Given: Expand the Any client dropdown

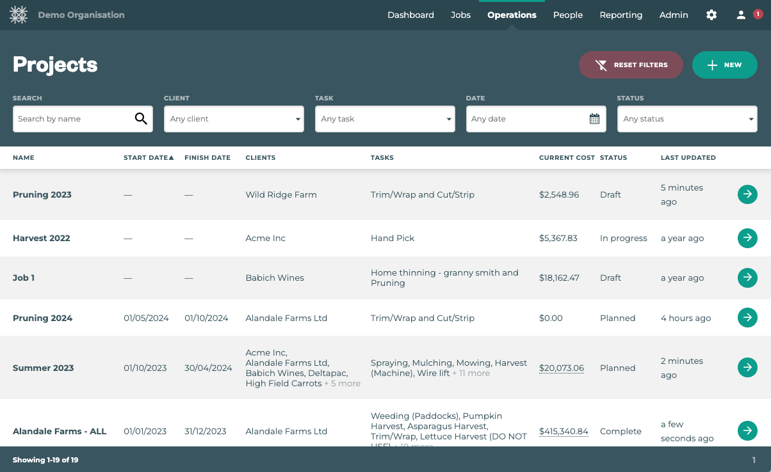Looking at the screenshot, I should tap(234, 119).
